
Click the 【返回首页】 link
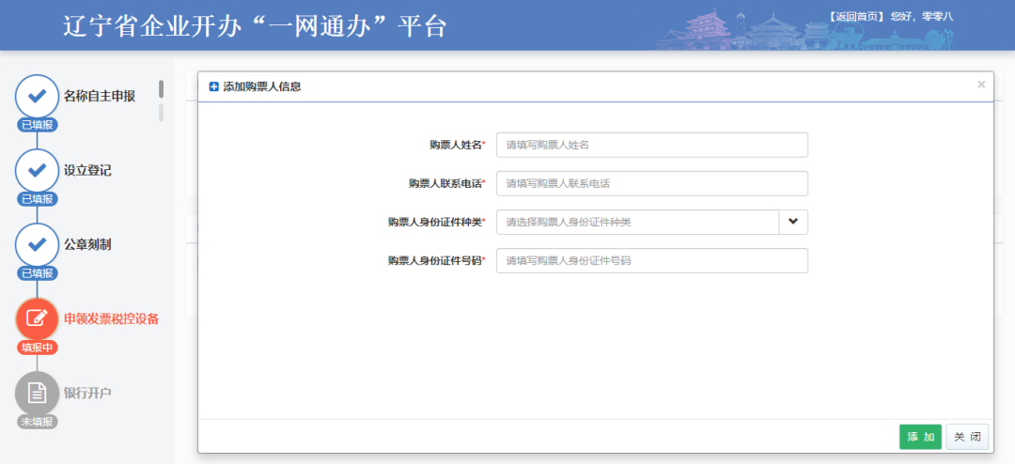856,17
